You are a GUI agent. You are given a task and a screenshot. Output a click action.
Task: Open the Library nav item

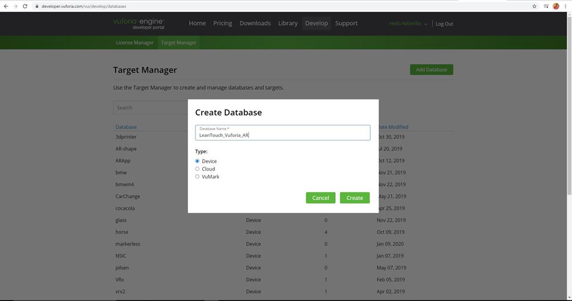click(288, 23)
